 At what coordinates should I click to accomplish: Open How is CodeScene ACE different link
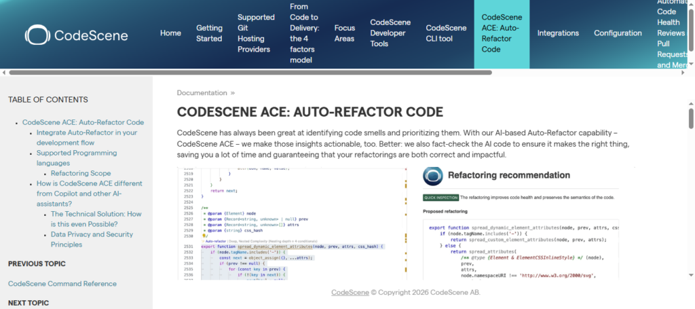[90, 194]
